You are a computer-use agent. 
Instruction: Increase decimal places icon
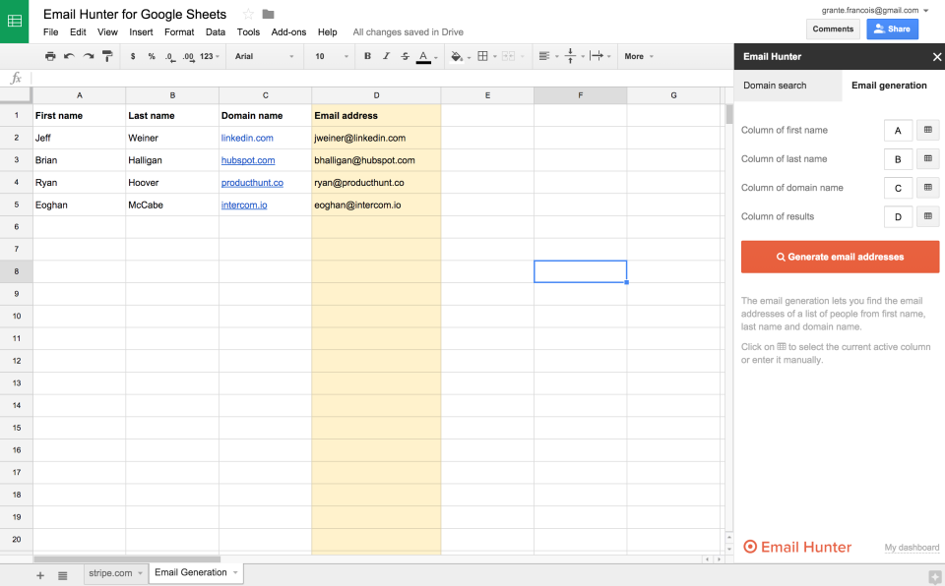pyautogui.click(x=188, y=57)
